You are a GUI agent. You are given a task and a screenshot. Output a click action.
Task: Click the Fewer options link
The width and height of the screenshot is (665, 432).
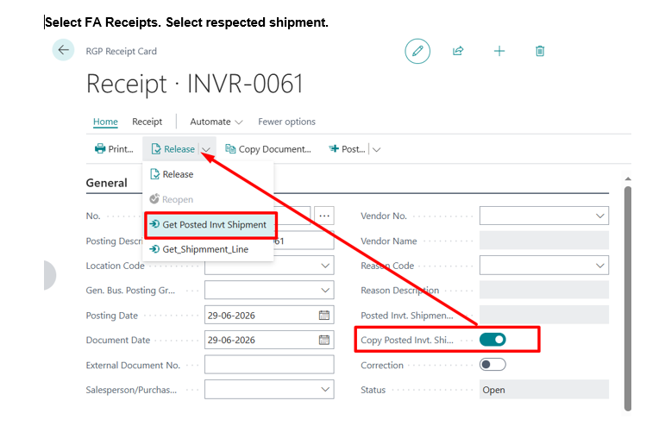coord(286,122)
